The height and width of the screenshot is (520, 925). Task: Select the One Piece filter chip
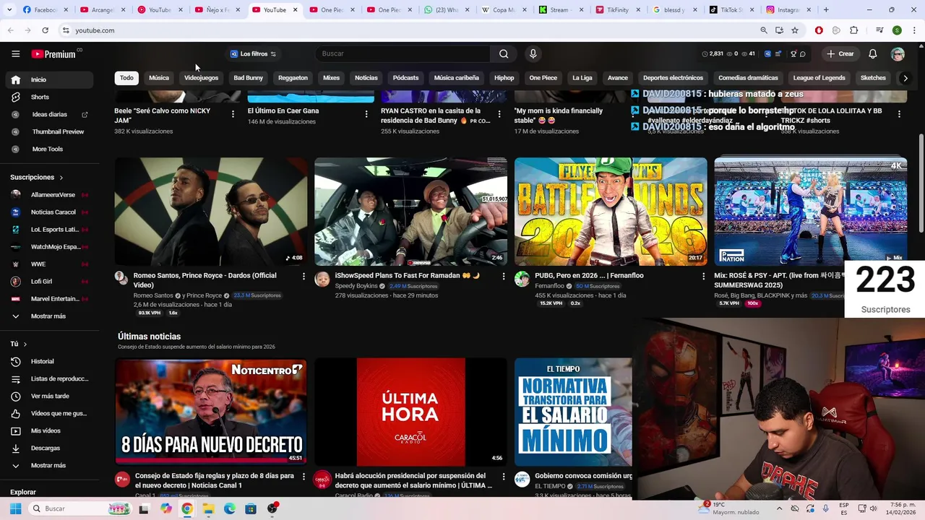pos(543,78)
